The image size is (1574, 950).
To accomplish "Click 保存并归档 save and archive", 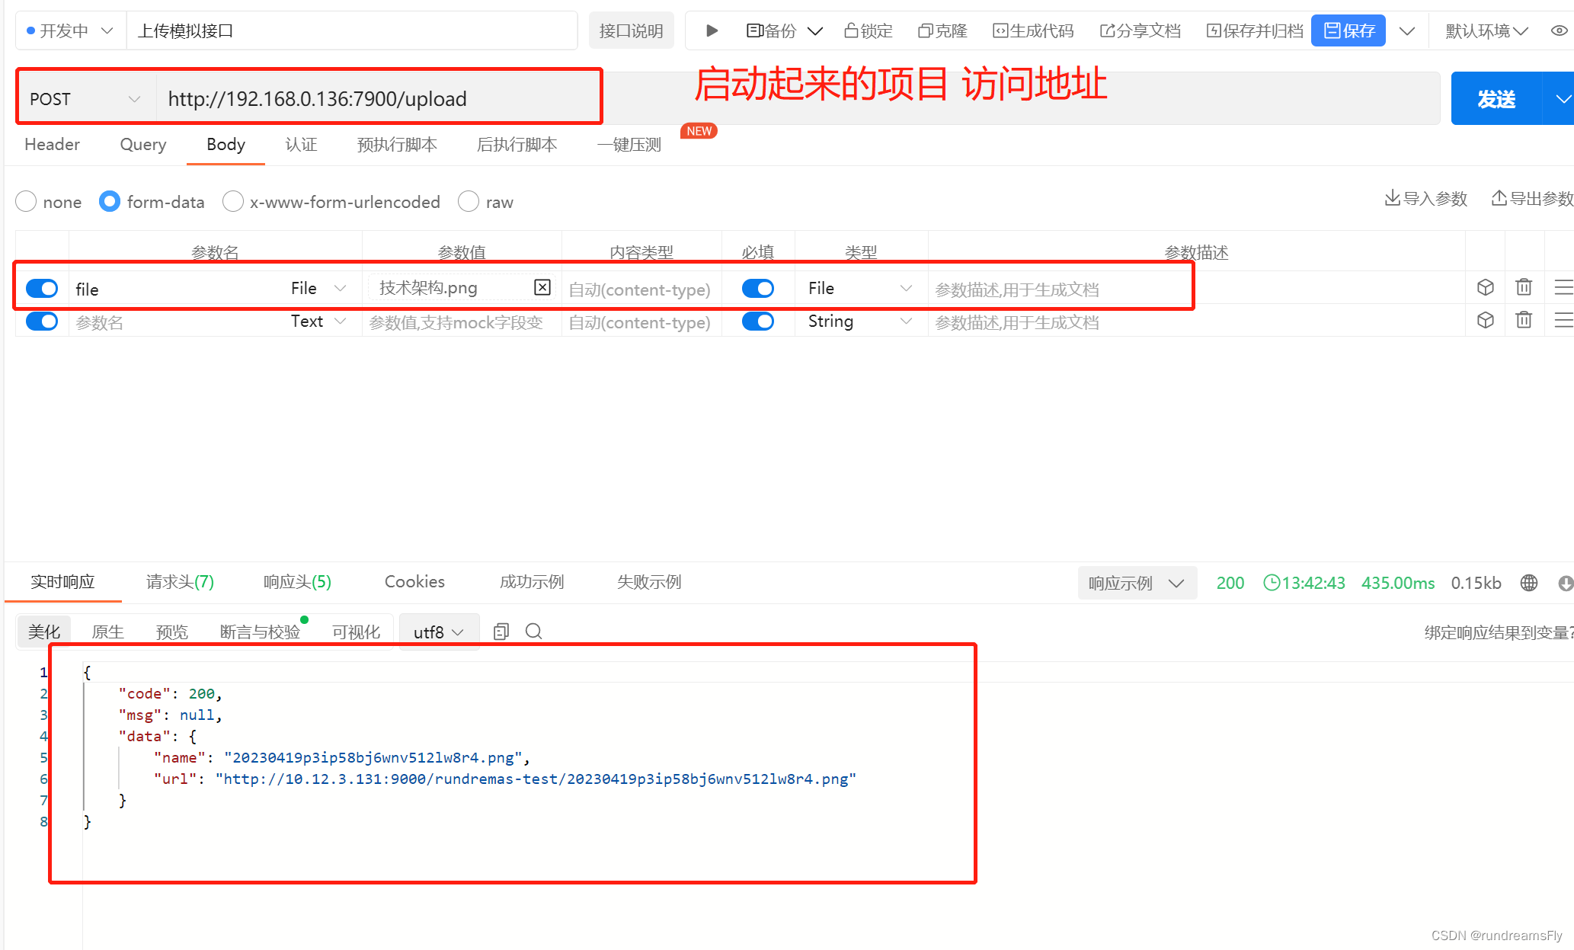I will (1255, 30).
